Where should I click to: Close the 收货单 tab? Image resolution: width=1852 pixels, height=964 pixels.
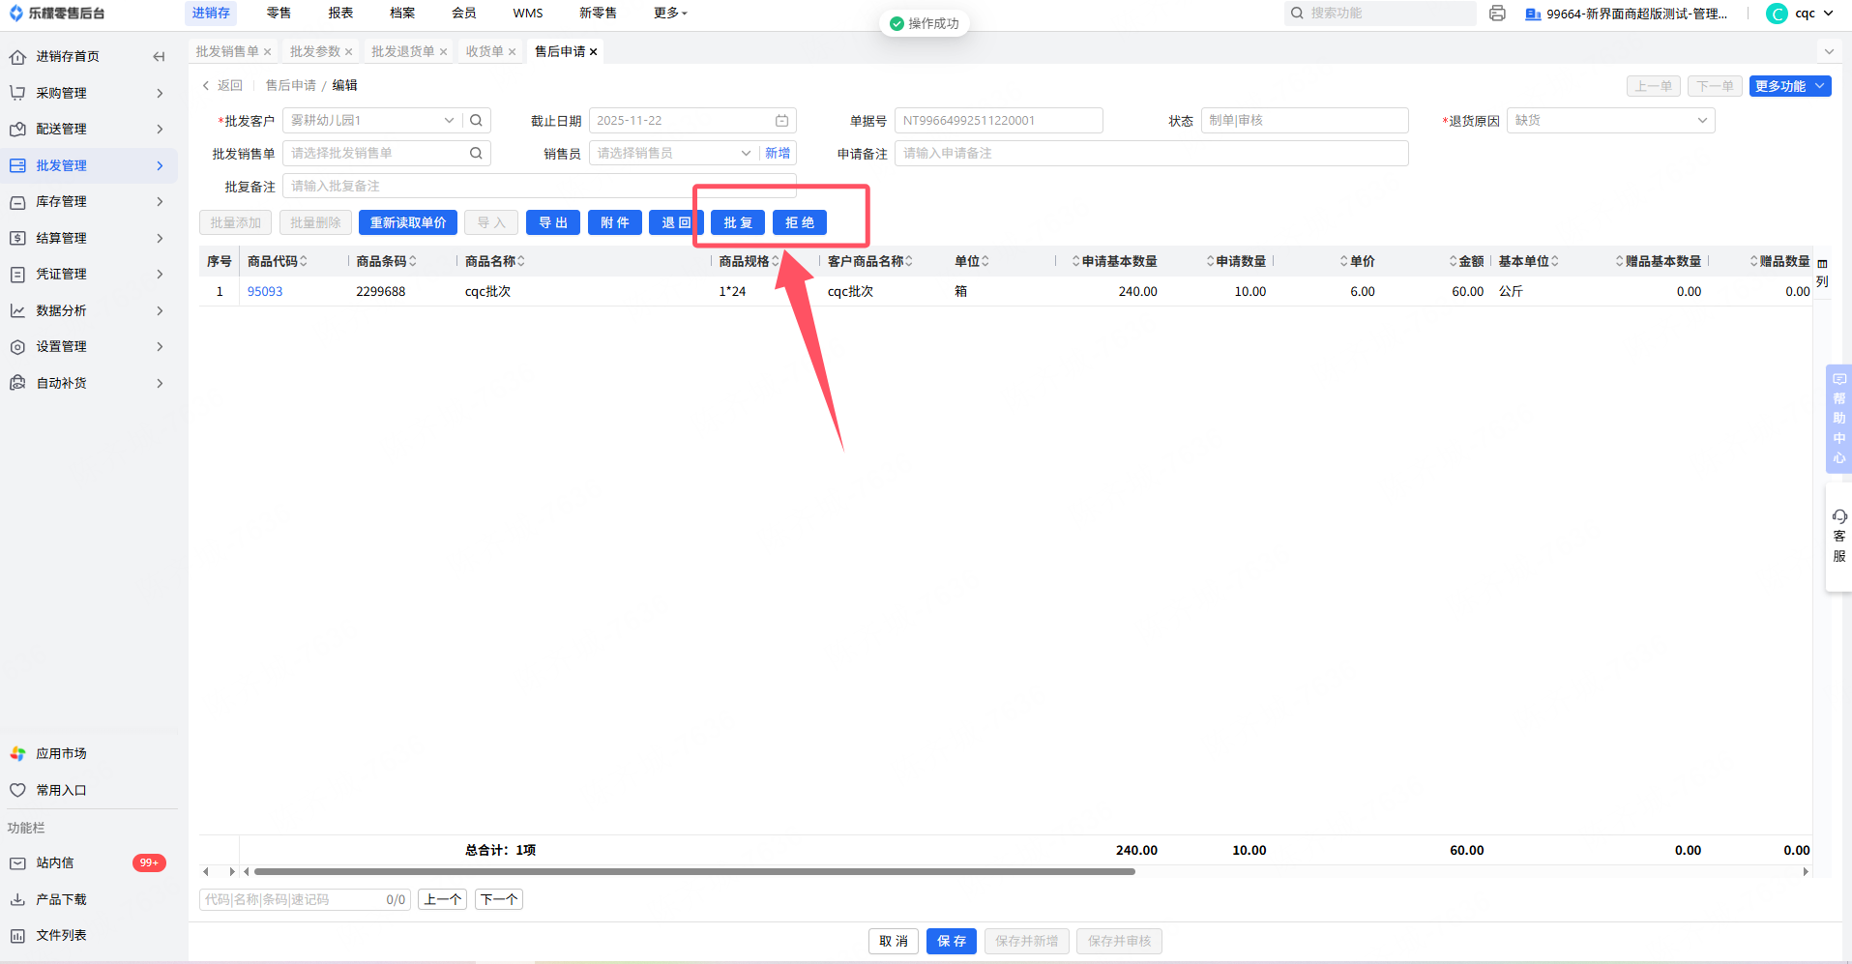tap(513, 52)
